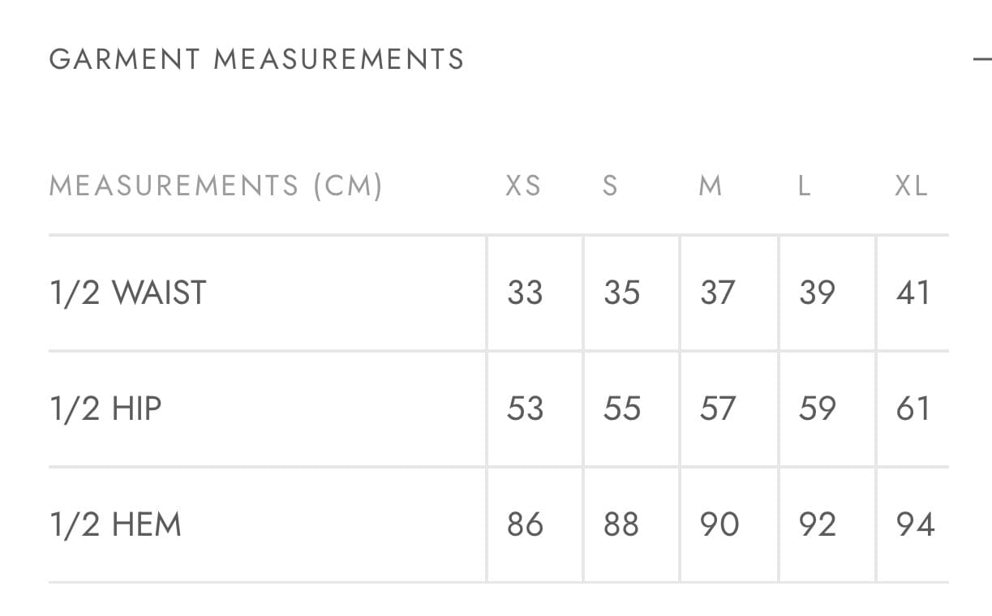Click the L hip value 59
992x616 pixels.
pyautogui.click(x=817, y=409)
